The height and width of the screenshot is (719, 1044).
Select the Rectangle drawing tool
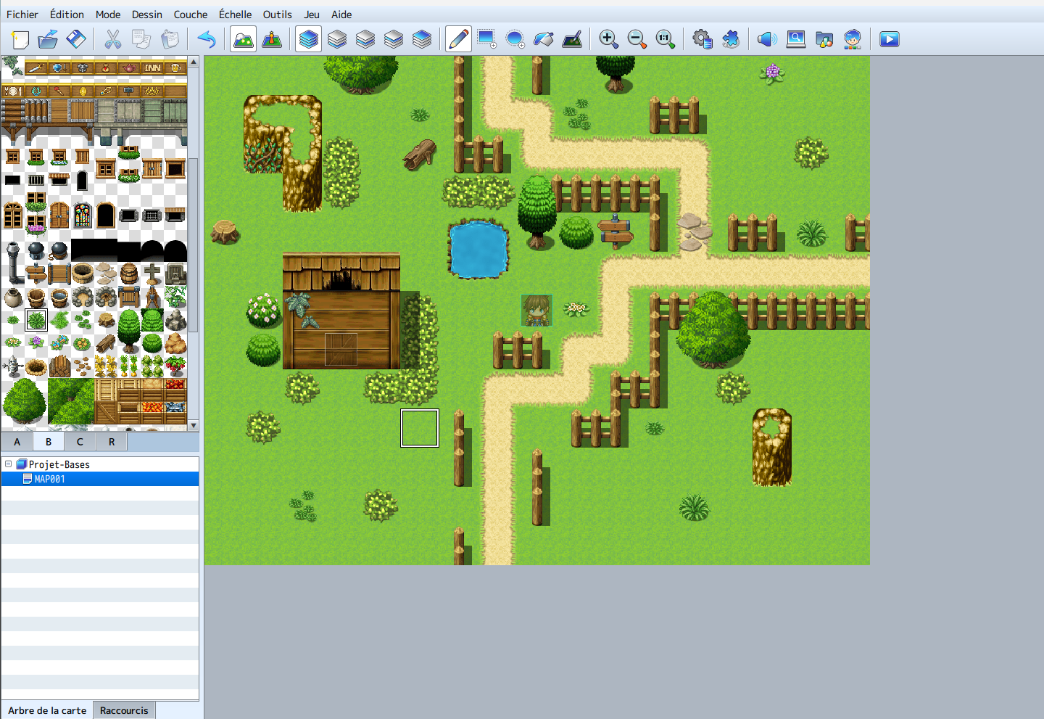[486, 39]
